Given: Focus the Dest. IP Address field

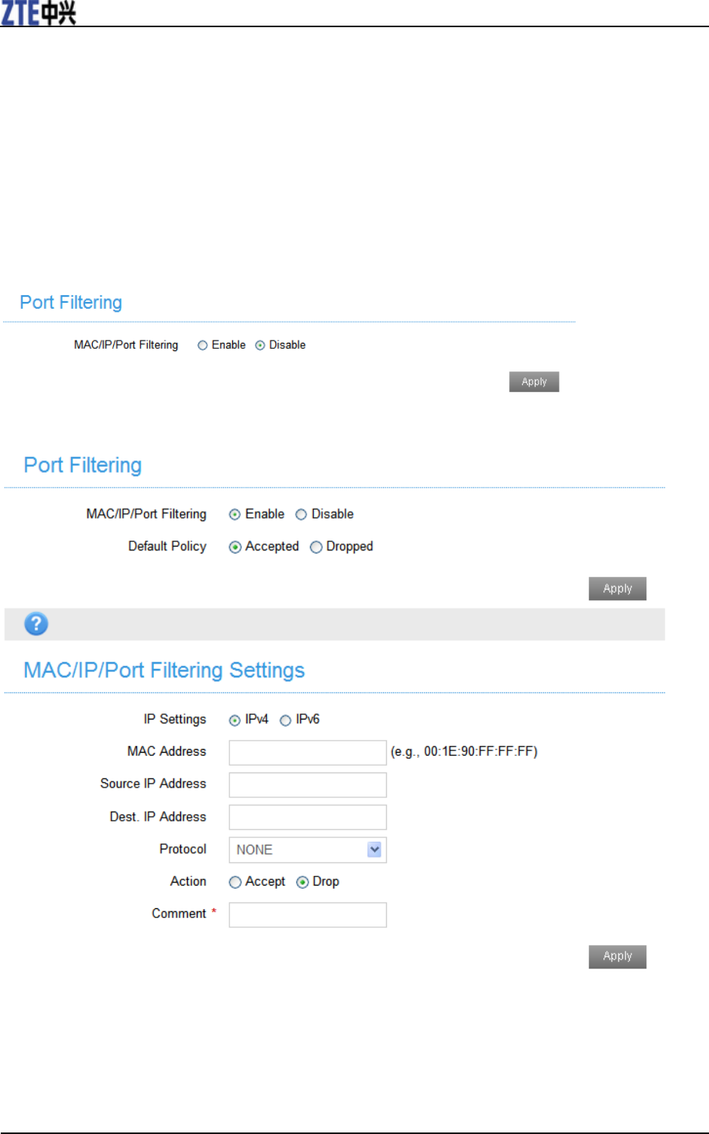Looking at the screenshot, I should click(308, 818).
